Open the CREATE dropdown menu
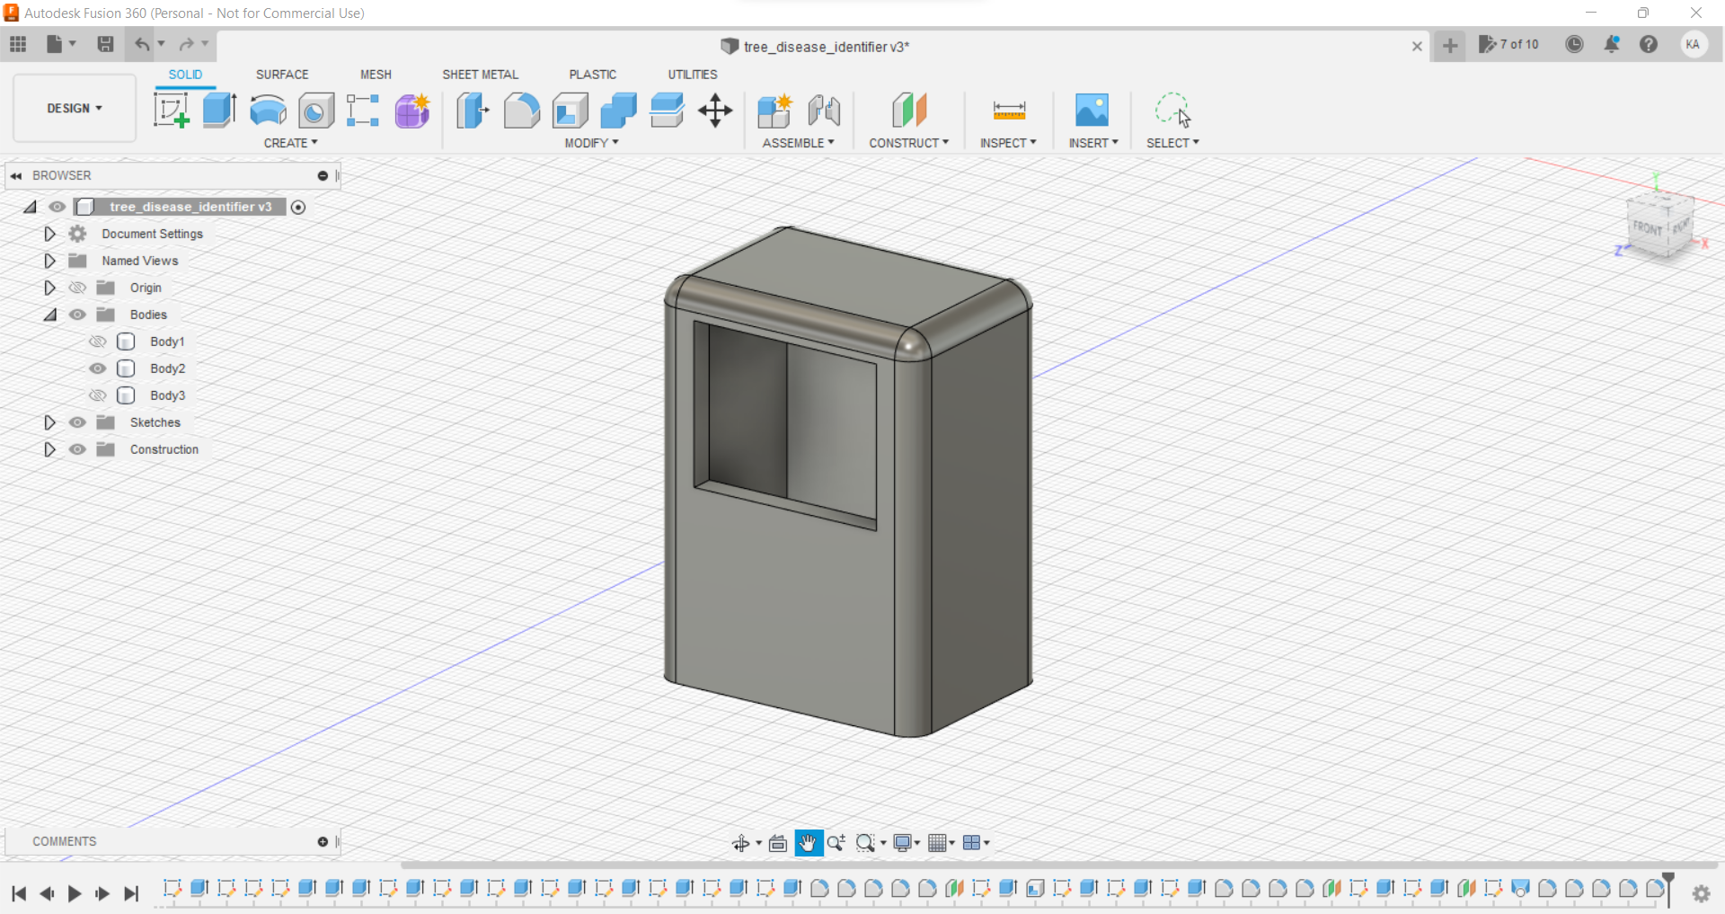1725x914 pixels. pos(290,143)
